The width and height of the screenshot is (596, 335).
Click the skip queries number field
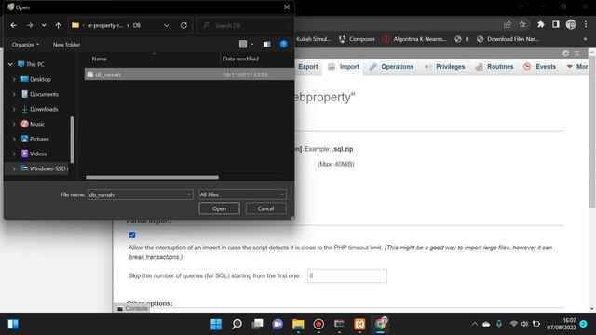click(347, 275)
